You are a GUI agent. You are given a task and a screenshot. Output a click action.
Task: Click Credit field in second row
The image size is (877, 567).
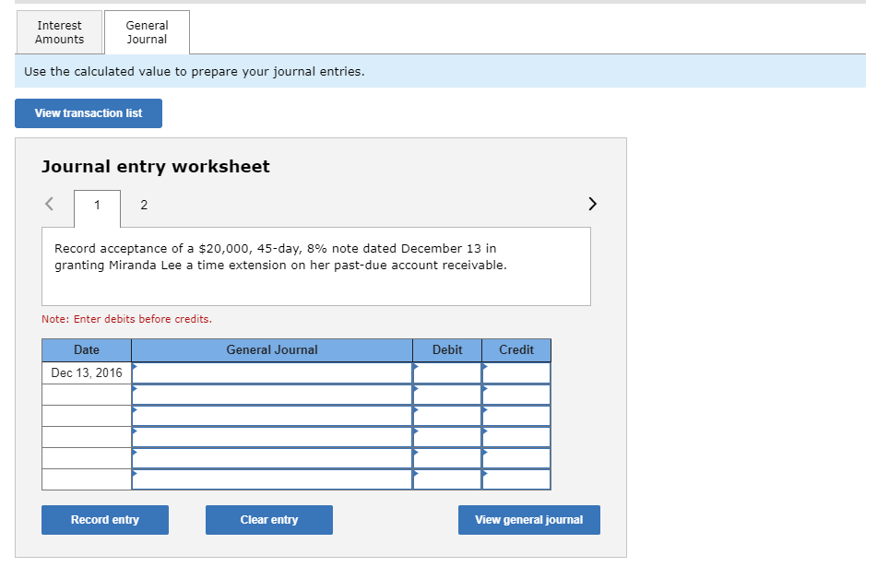[516, 395]
